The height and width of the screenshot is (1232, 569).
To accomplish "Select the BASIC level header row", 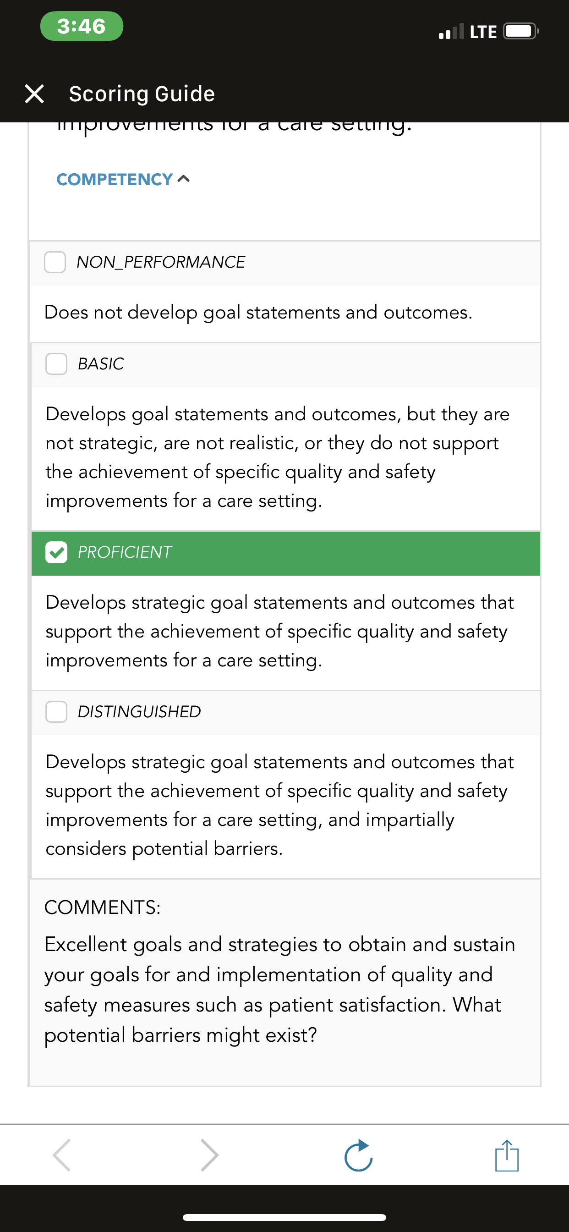I will (x=286, y=365).
